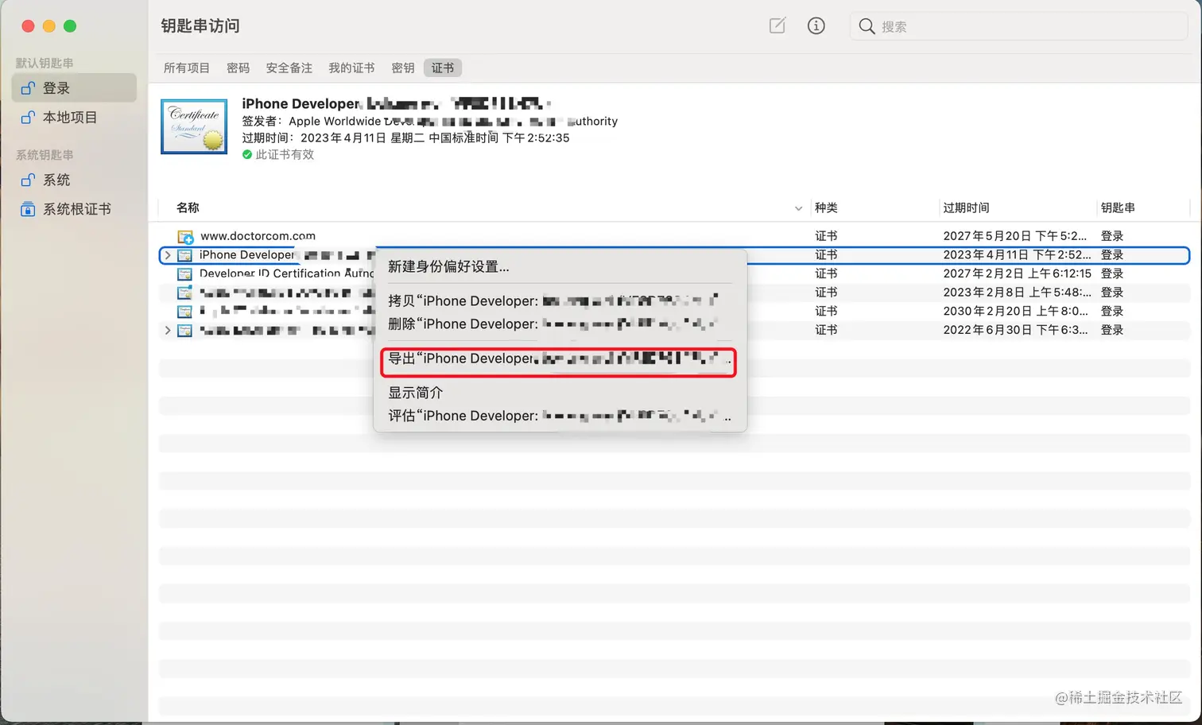Switch to the 密码 tab
1202x725 pixels.
tap(238, 68)
